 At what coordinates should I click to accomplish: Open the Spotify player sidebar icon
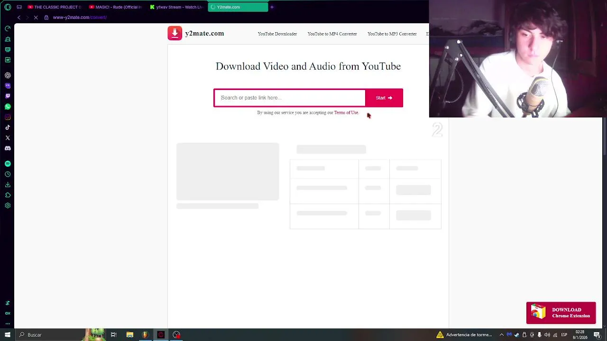pos(8,164)
